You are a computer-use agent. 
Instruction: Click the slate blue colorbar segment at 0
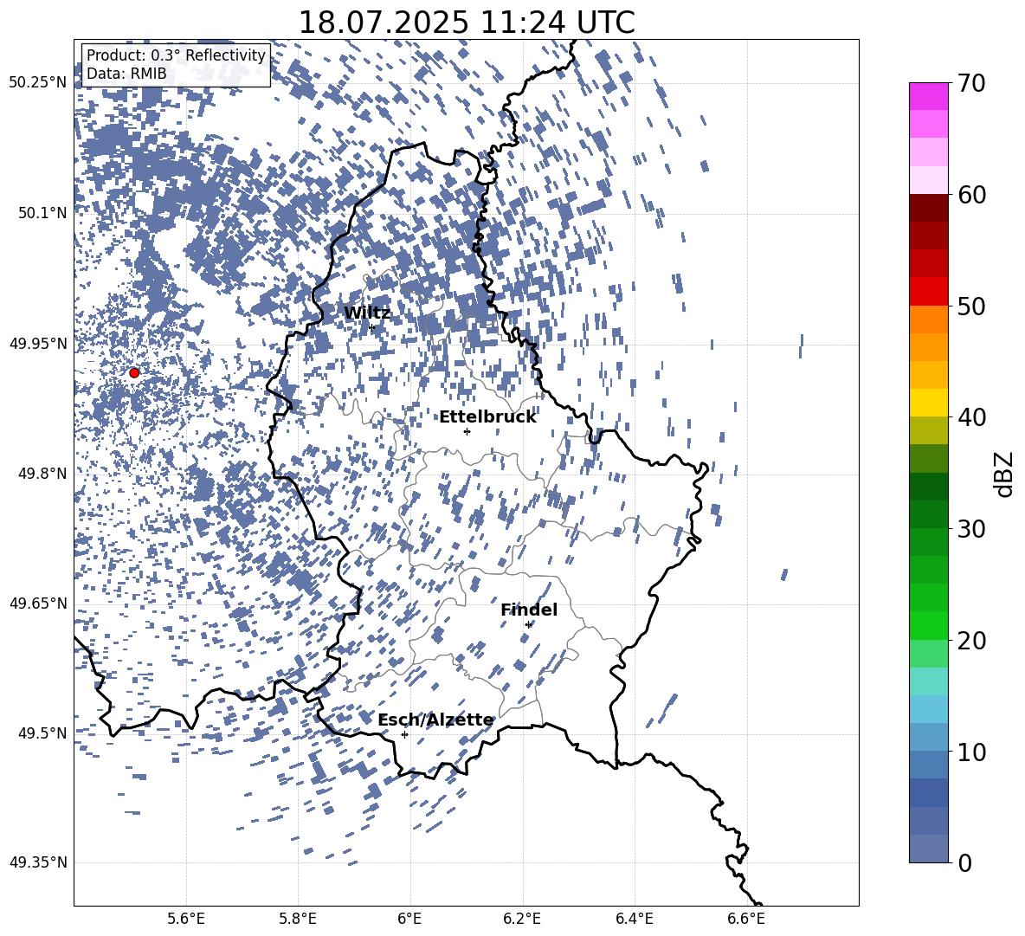[929, 849]
